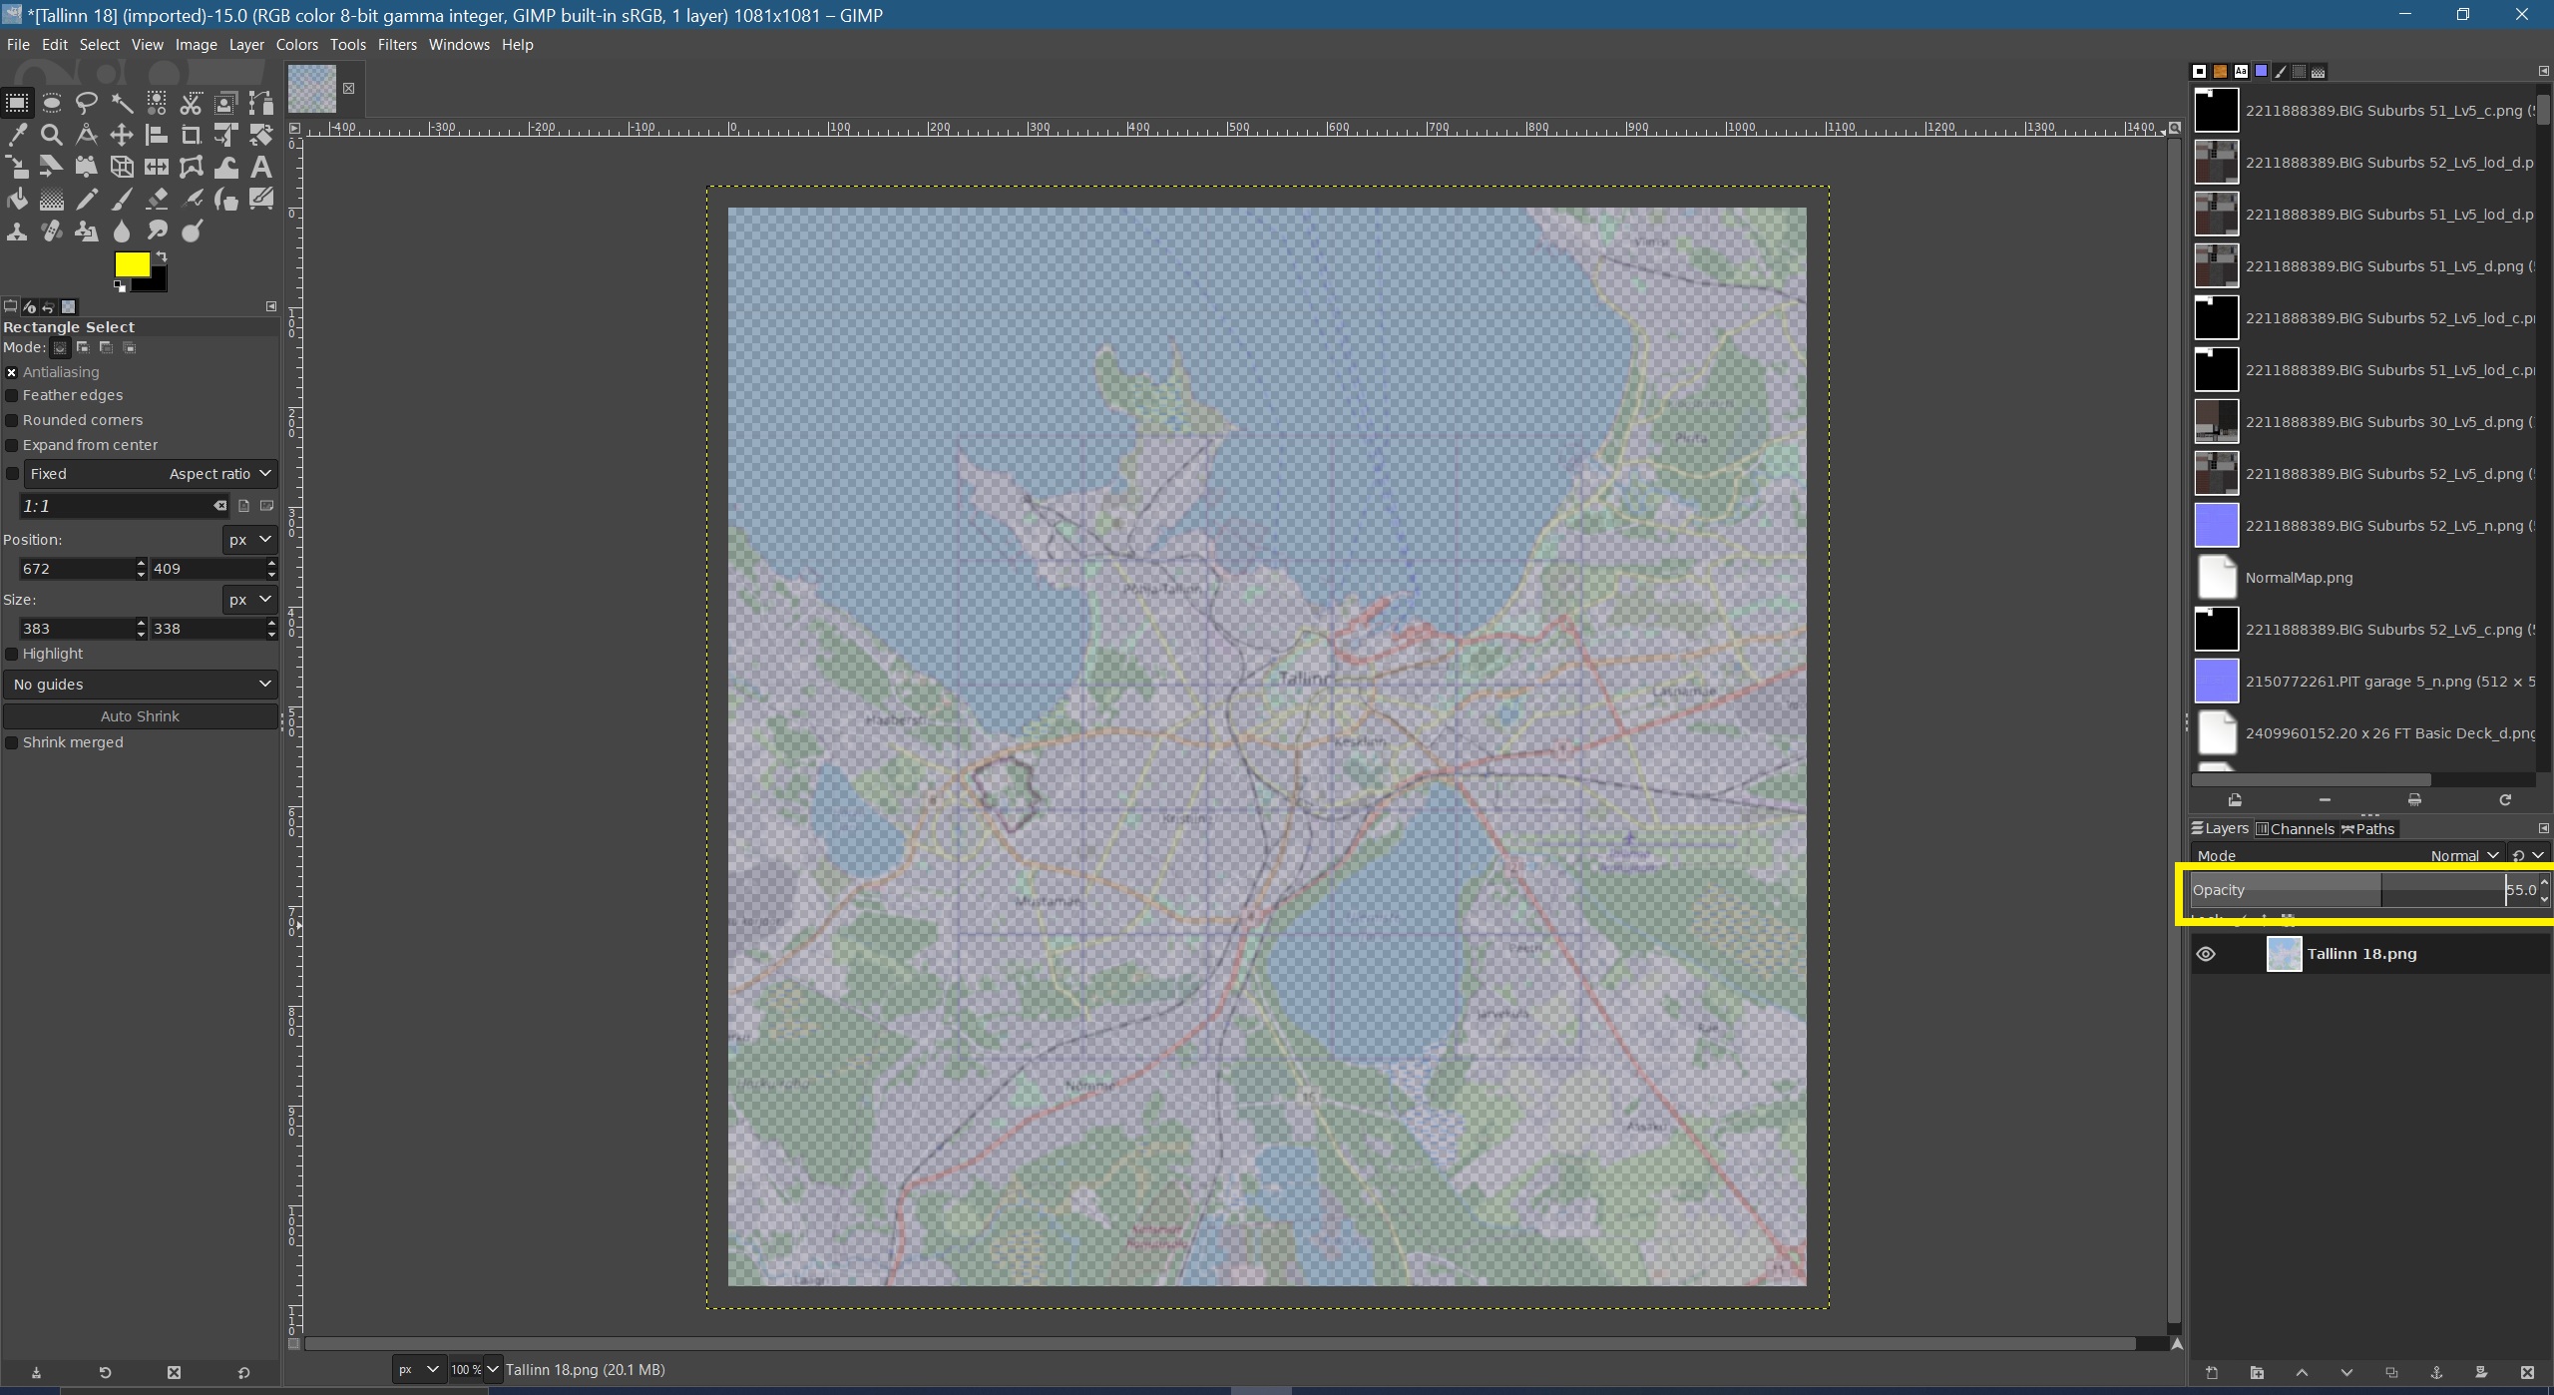Open the No guides dropdown
The height and width of the screenshot is (1395, 2554).
click(x=140, y=685)
